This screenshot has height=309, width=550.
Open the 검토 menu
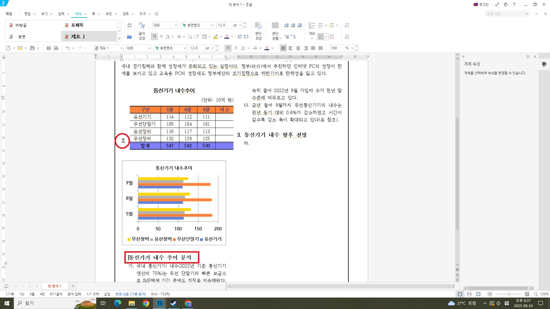(x=126, y=14)
